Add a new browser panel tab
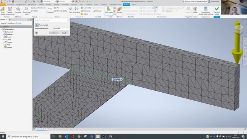 pos(10,20)
